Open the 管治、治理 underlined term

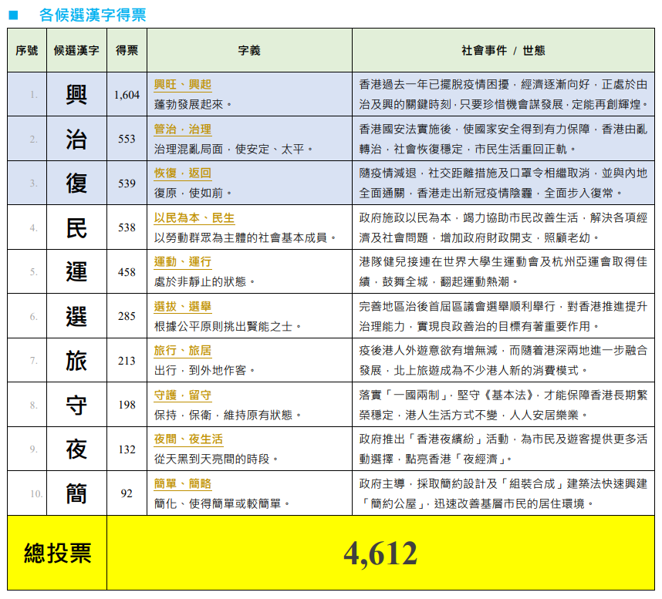pyautogui.click(x=182, y=129)
